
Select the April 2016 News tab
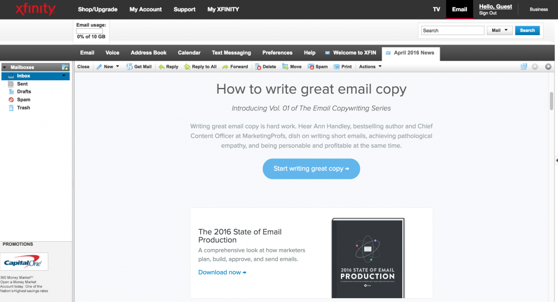tap(411, 52)
